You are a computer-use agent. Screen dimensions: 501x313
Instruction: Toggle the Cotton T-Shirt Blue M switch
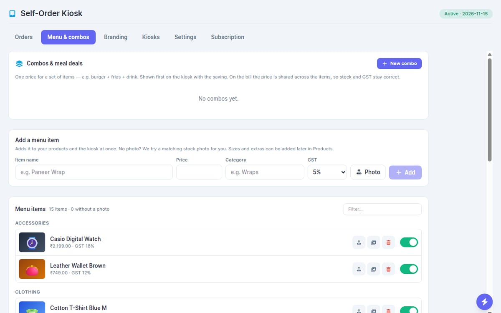[409, 310]
